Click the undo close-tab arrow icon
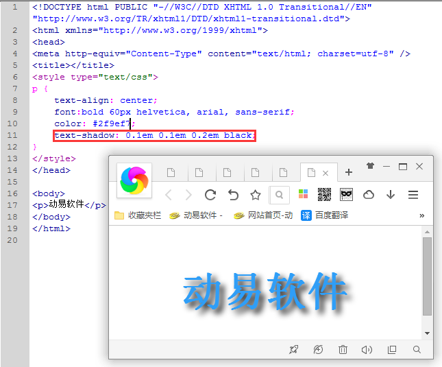The height and width of the screenshot is (367, 442). click(x=233, y=195)
